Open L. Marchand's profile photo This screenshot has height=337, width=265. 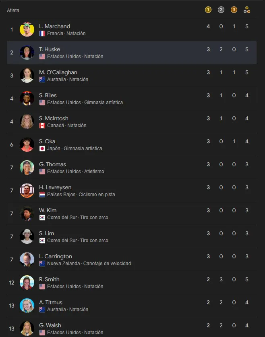[x=27, y=29]
